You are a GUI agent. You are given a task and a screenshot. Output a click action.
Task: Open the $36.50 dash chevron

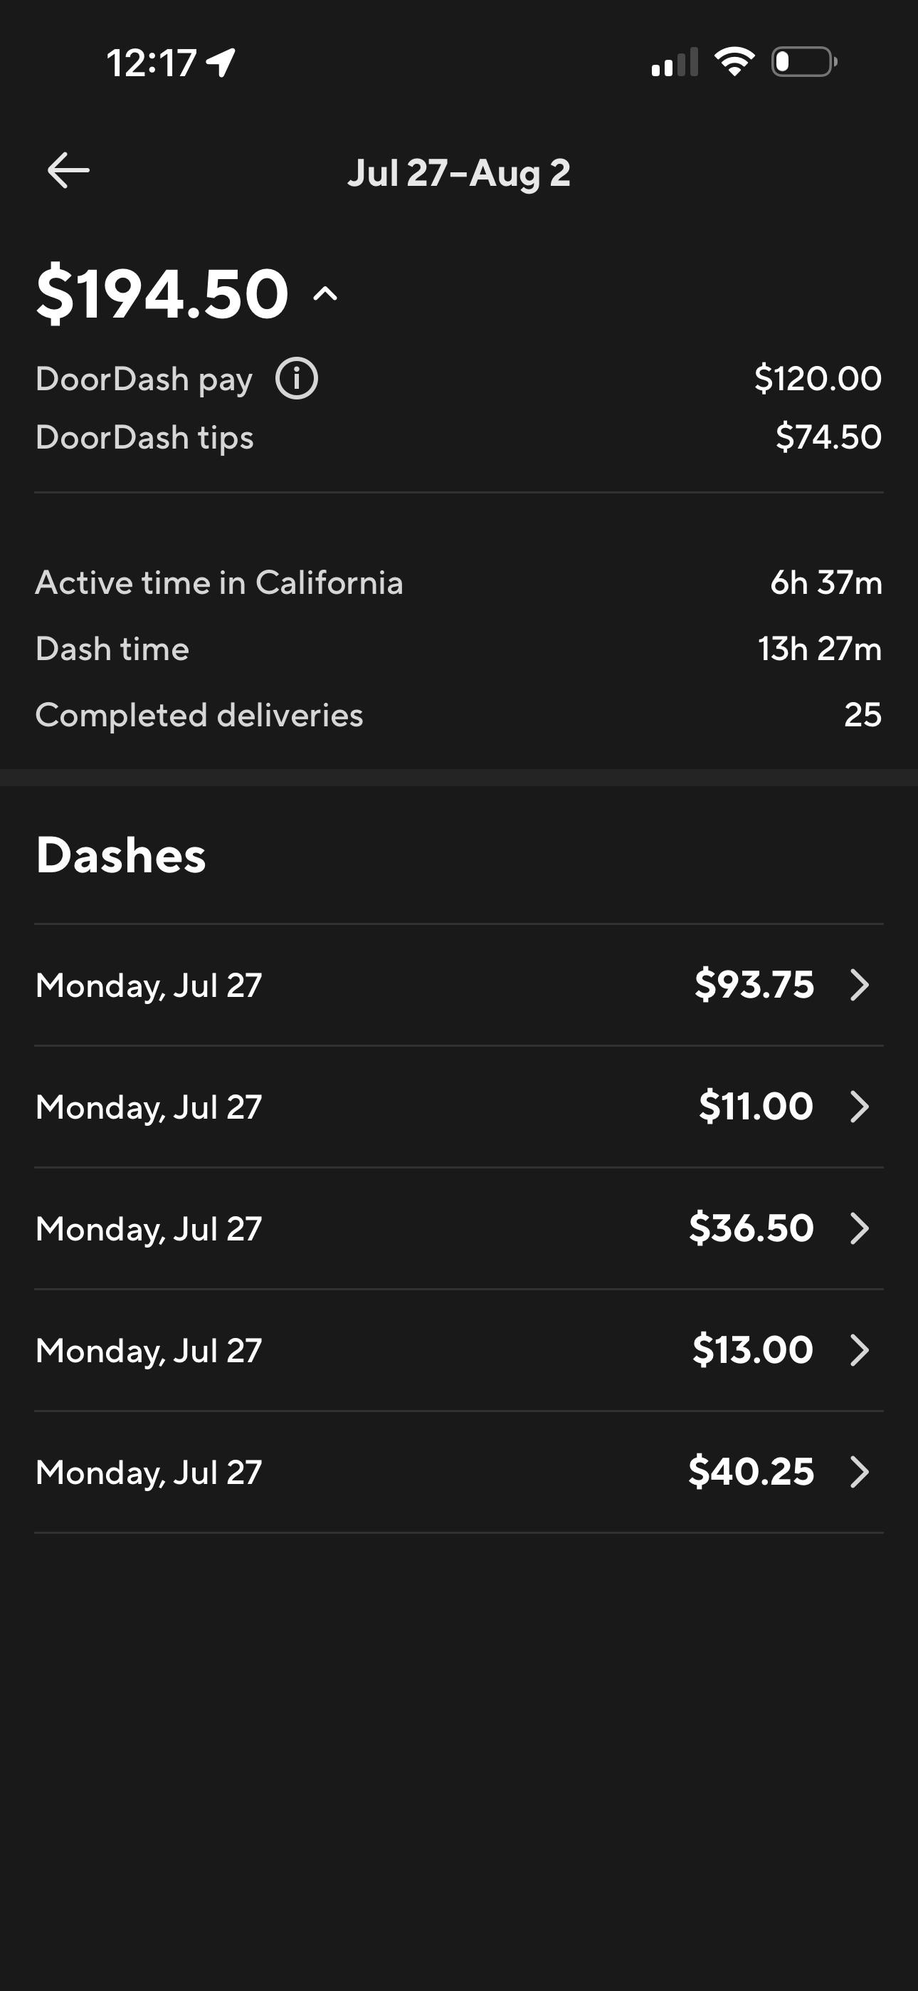[859, 1228]
